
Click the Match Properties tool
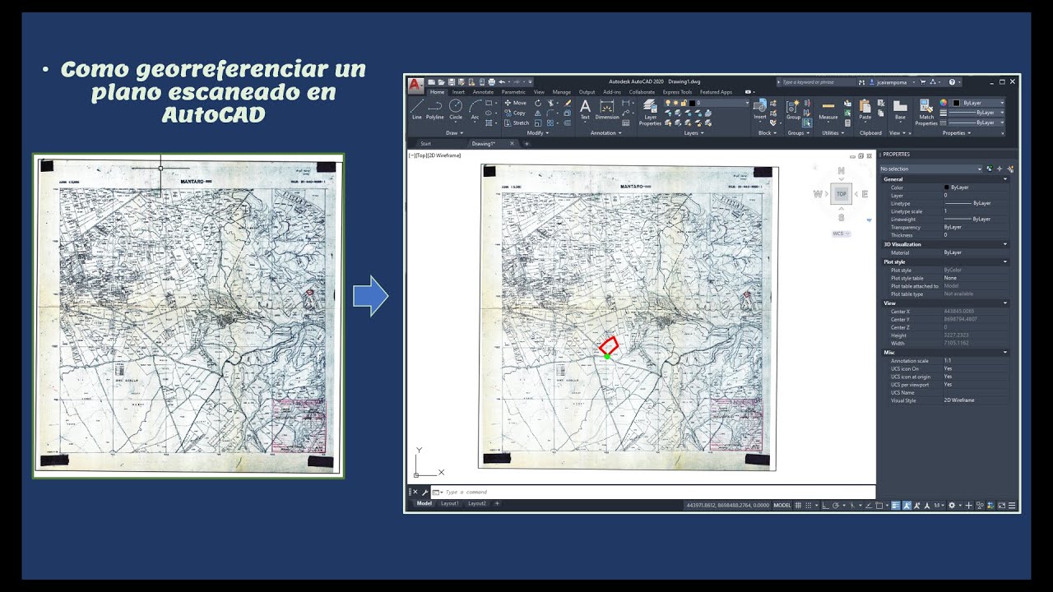click(x=926, y=112)
